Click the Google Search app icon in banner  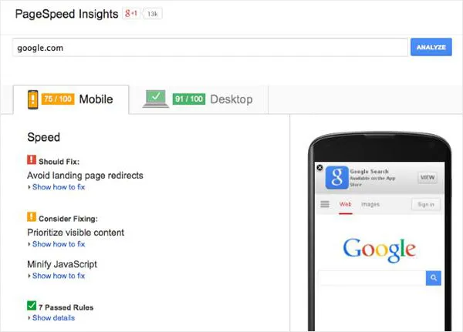(336, 177)
